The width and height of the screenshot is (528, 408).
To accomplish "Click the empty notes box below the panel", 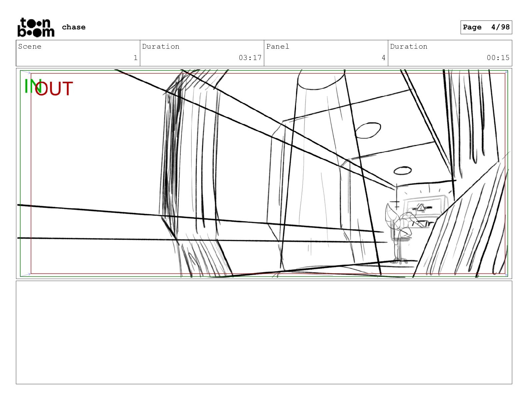I will [264, 332].
